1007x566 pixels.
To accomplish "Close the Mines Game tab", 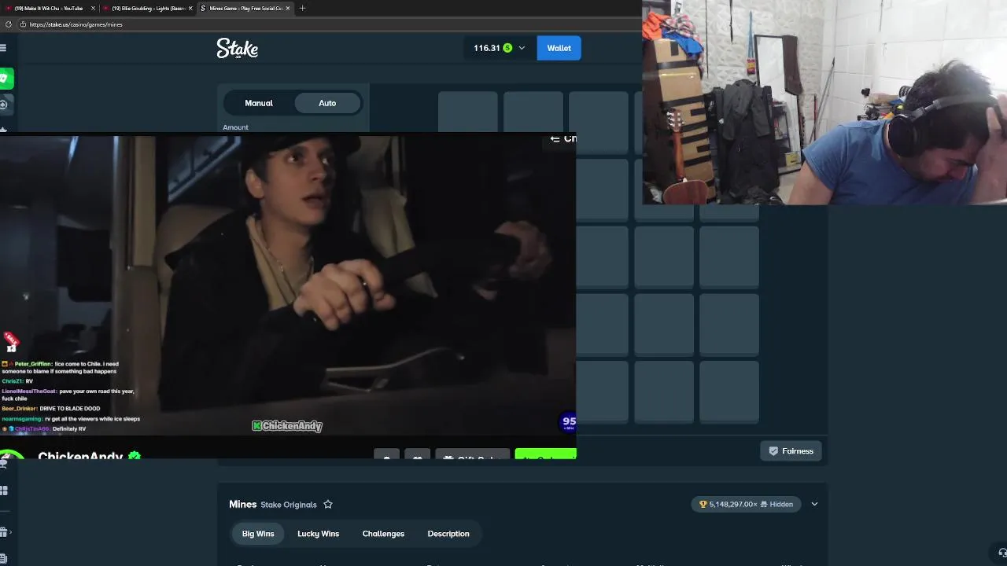I will pyautogui.click(x=288, y=8).
